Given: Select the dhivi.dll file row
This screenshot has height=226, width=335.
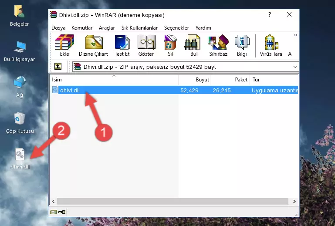Looking at the screenshot, I should (174, 90).
